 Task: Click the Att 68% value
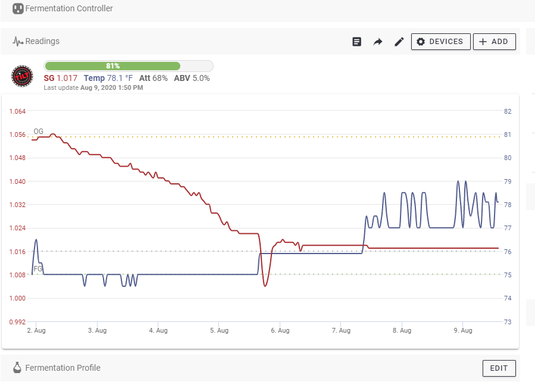pos(154,78)
